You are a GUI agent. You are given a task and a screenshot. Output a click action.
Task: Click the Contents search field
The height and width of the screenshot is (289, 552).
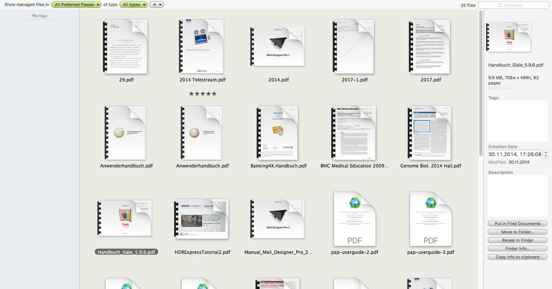(x=513, y=5)
